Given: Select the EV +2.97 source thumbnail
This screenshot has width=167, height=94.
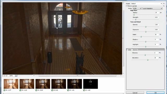Looking at the screenshot, I should pos(11,84).
